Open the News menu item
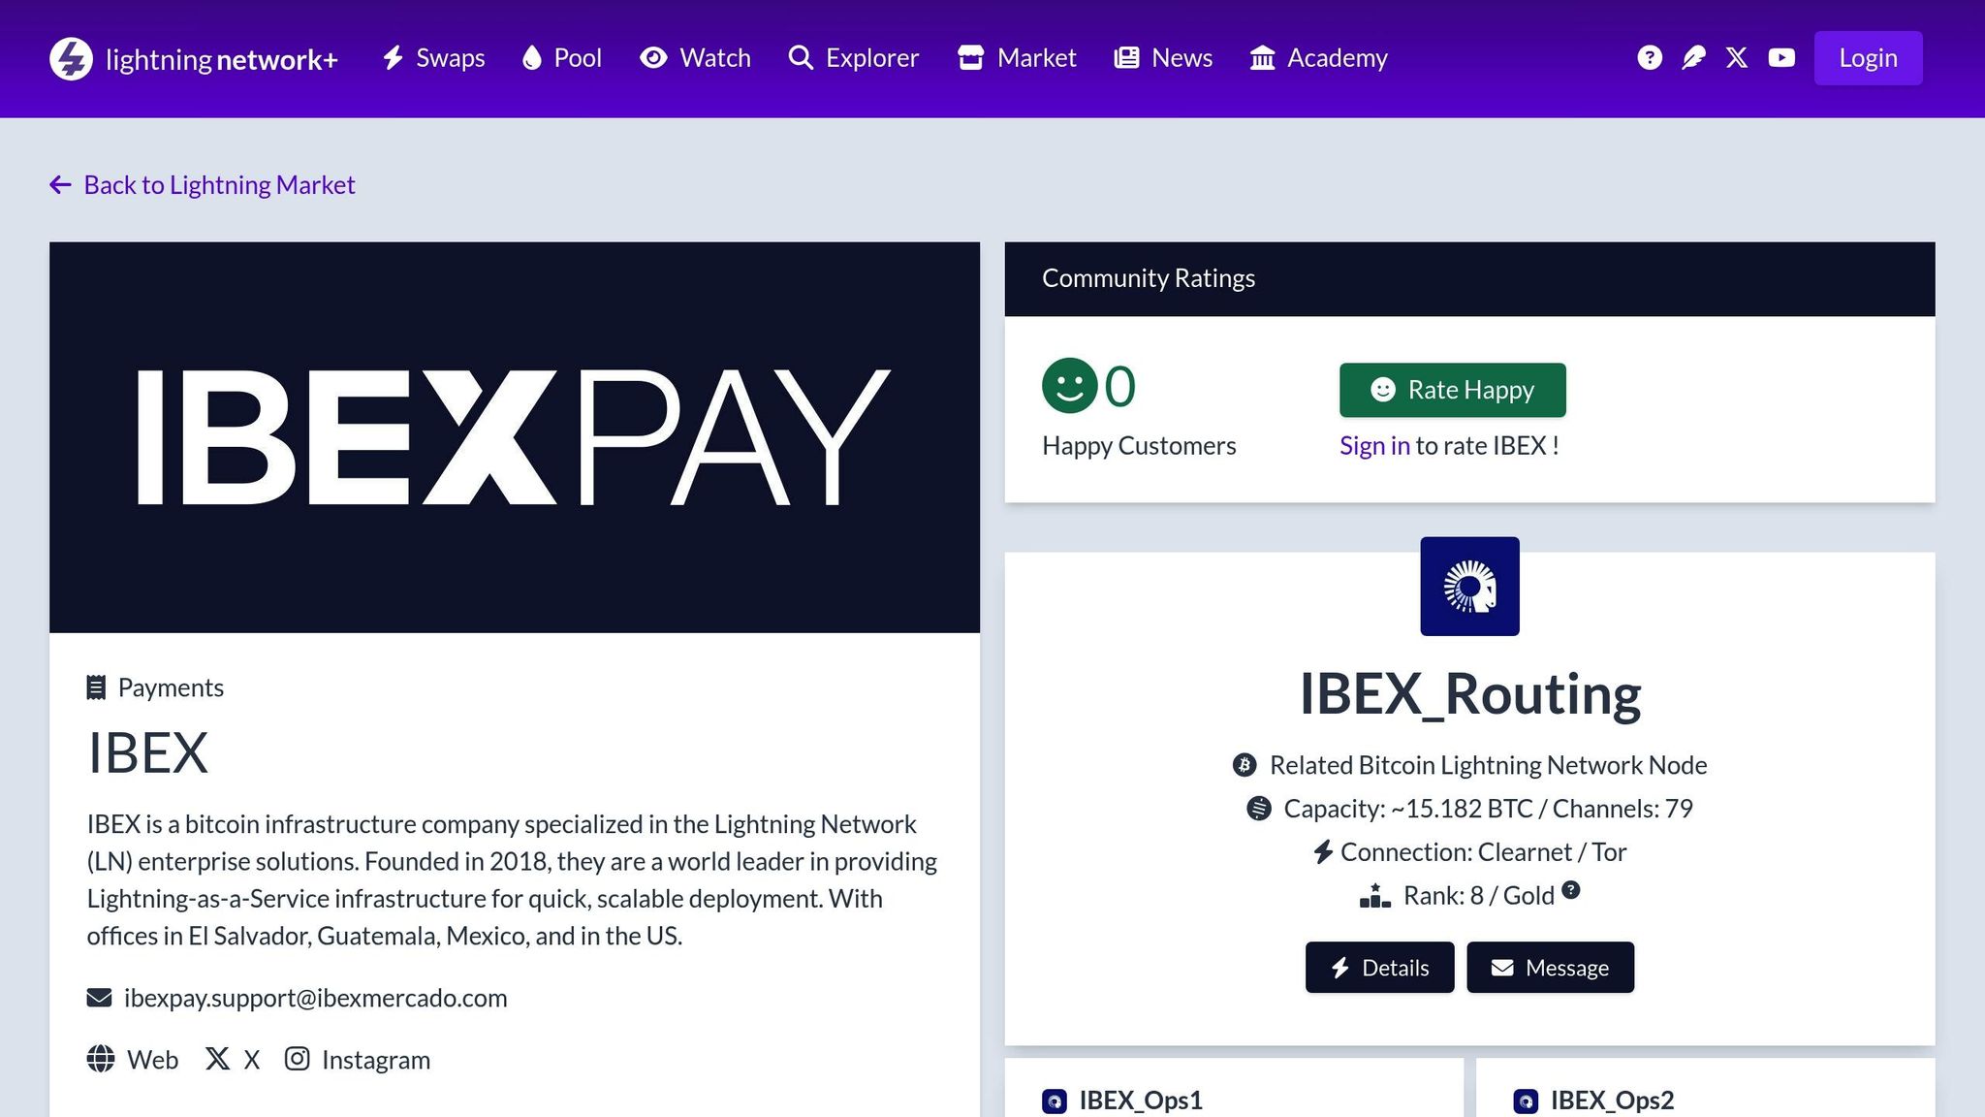Image resolution: width=1985 pixels, height=1117 pixels. (x=1163, y=58)
